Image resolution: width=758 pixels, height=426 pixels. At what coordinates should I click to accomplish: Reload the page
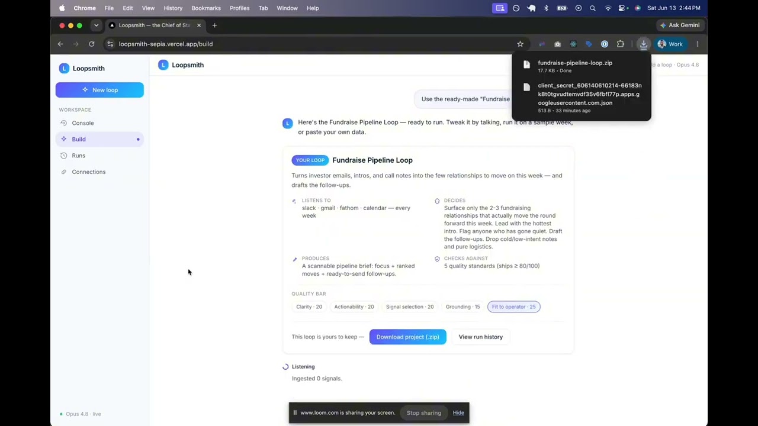pos(91,44)
